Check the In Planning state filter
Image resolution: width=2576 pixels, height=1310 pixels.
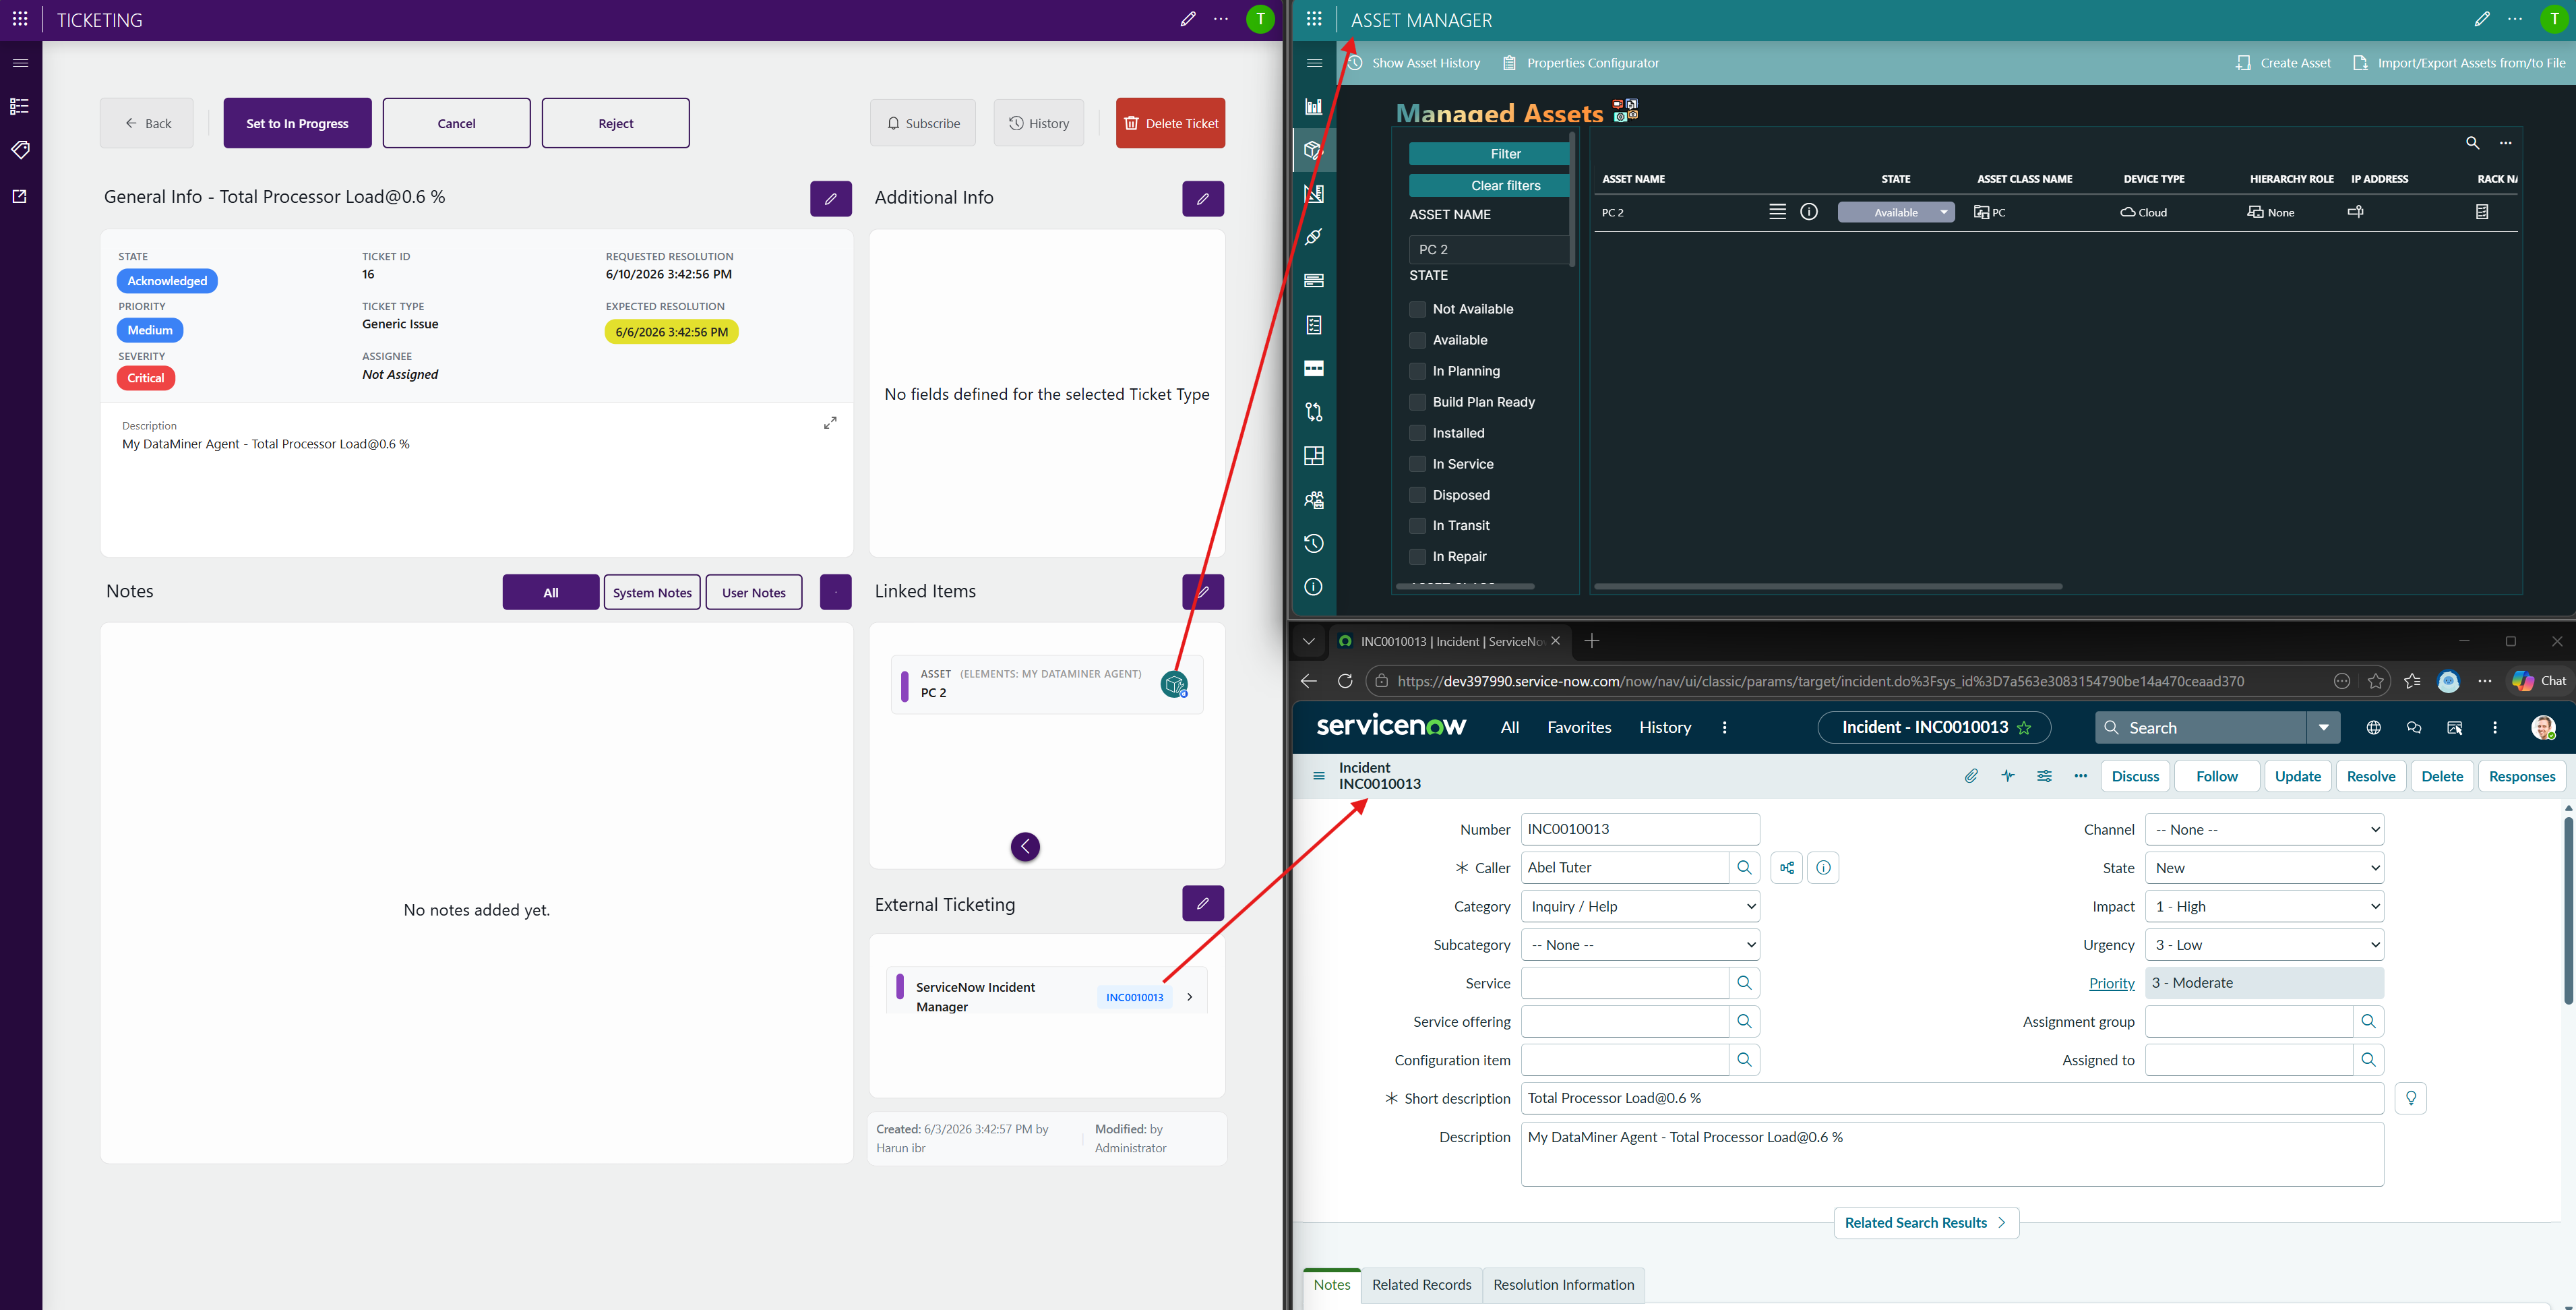coord(1417,371)
